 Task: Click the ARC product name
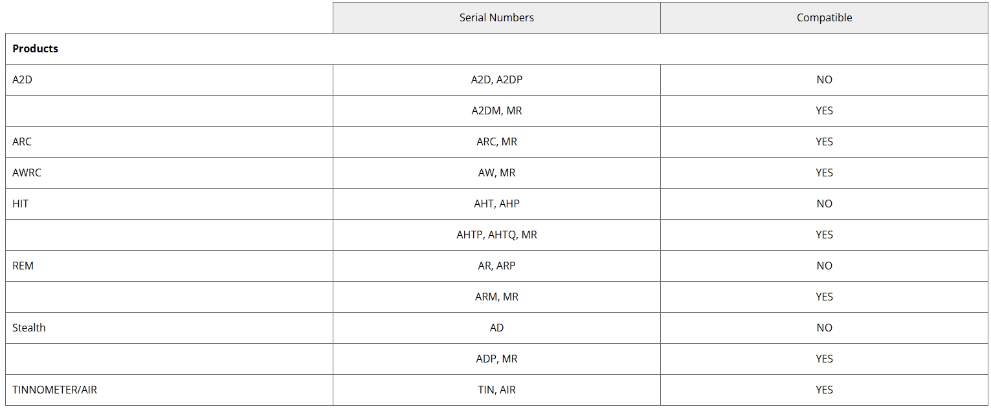click(x=22, y=142)
